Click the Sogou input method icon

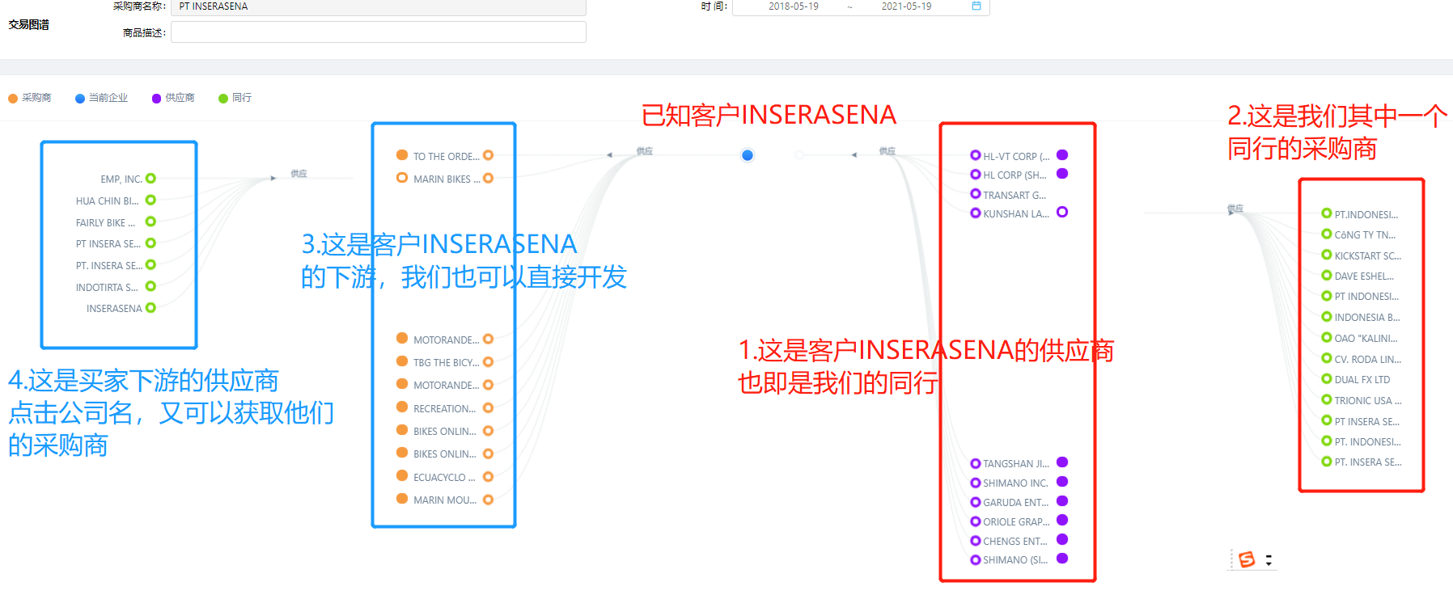[1247, 559]
